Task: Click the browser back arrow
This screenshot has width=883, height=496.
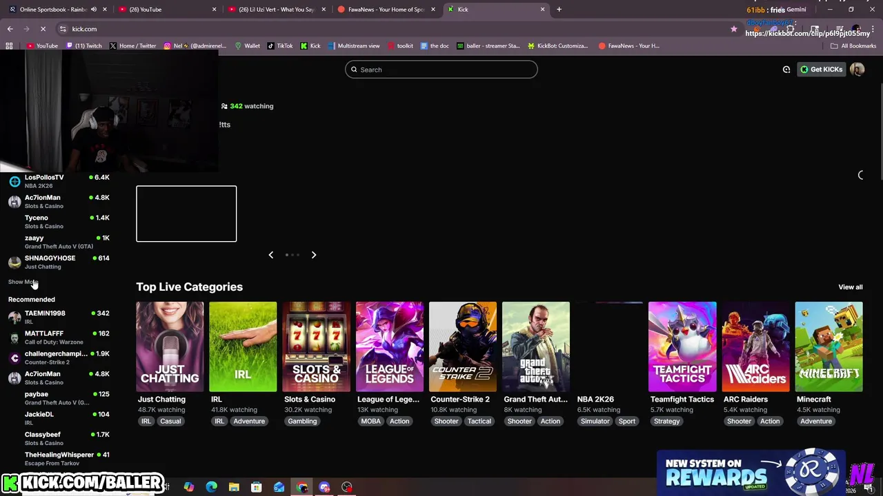Action: [10, 29]
